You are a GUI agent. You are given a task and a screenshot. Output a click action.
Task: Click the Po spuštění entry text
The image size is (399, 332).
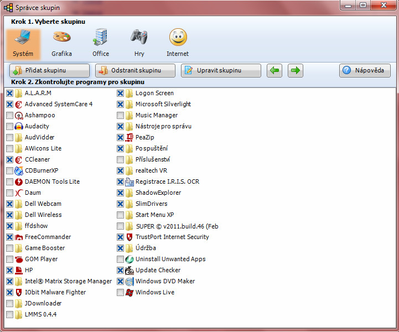[152, 148]
